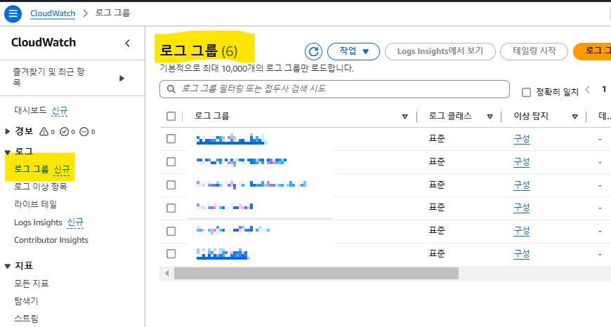Select all log groups checkbox
The image size is (611, 327).
point(171,116)
